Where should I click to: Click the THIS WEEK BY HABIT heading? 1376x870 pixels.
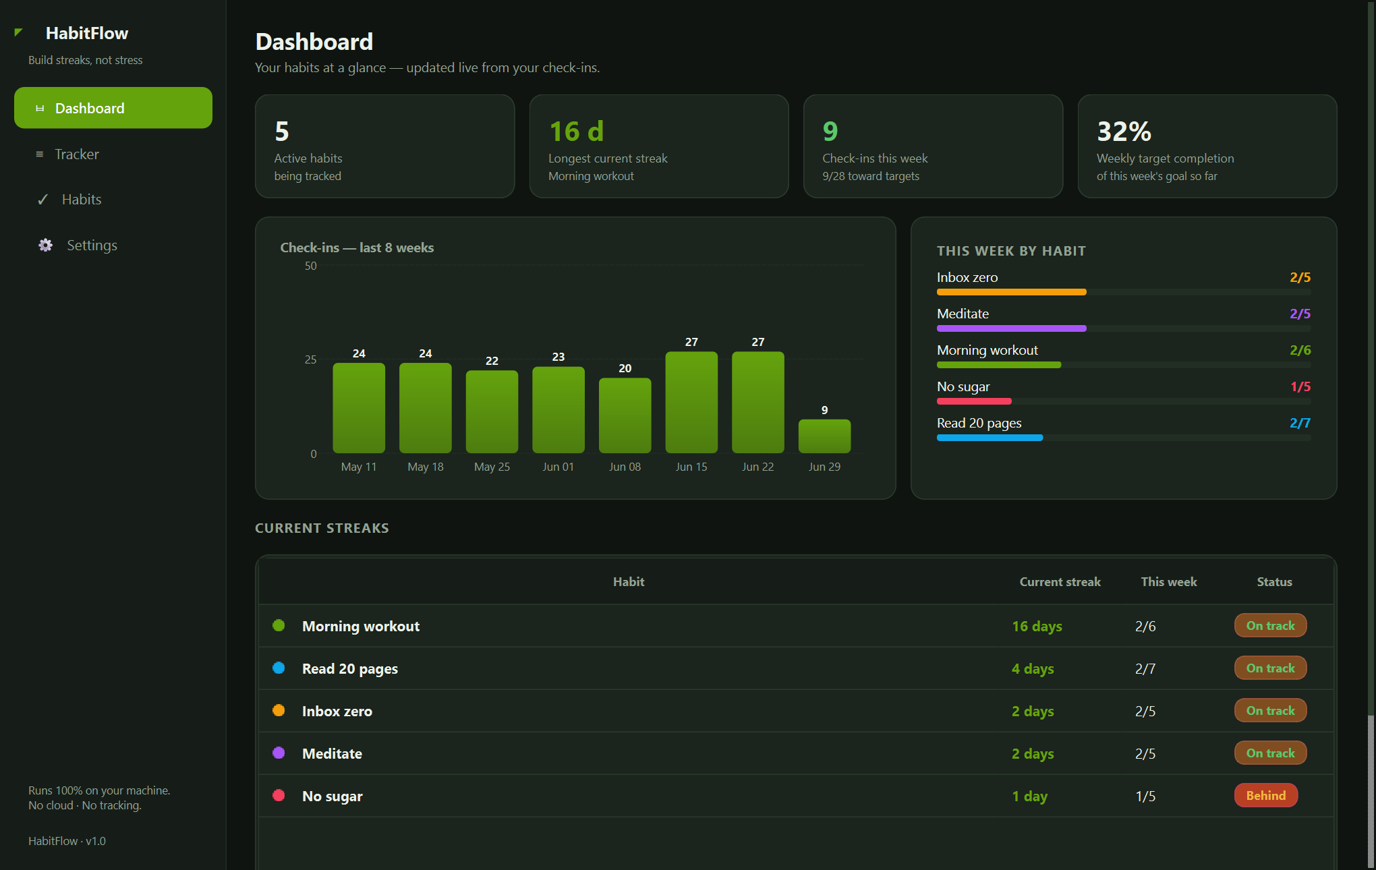[x=1011, y=251]
